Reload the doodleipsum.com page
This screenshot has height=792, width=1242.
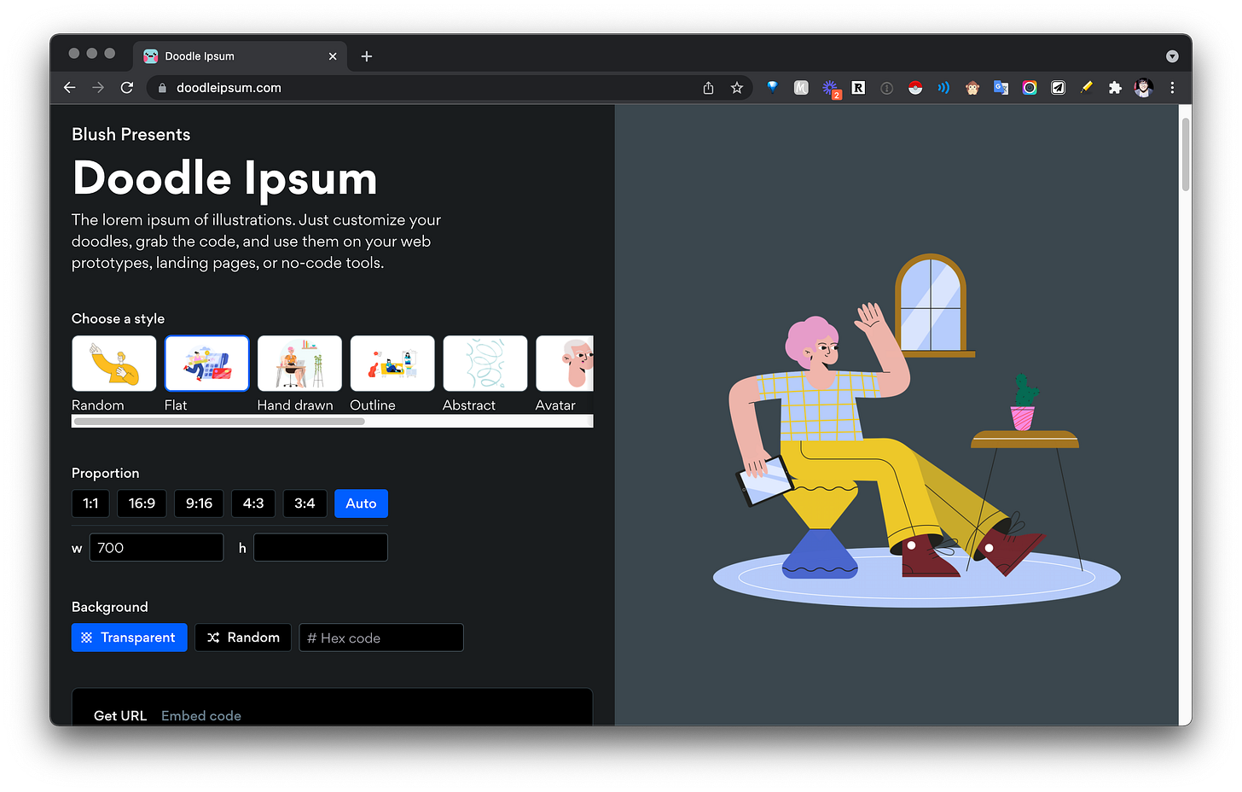127,88
